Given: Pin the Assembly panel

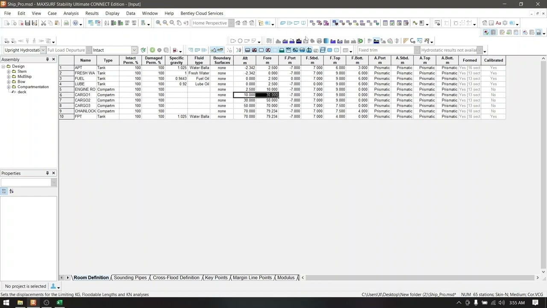Looking at the screenshot, I should [x=47, y=59].
